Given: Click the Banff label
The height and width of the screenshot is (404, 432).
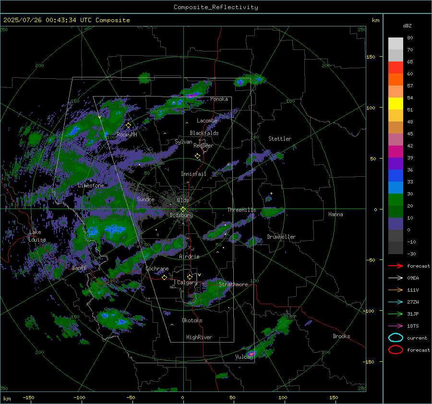Looking at the screenshot, I should pos(79,268).
